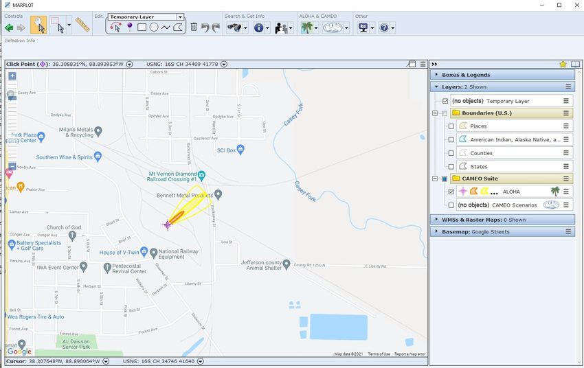Enable the CAMEO Scenarios layer checkbox
Screen dimensions: 584x368
point(451,205)
